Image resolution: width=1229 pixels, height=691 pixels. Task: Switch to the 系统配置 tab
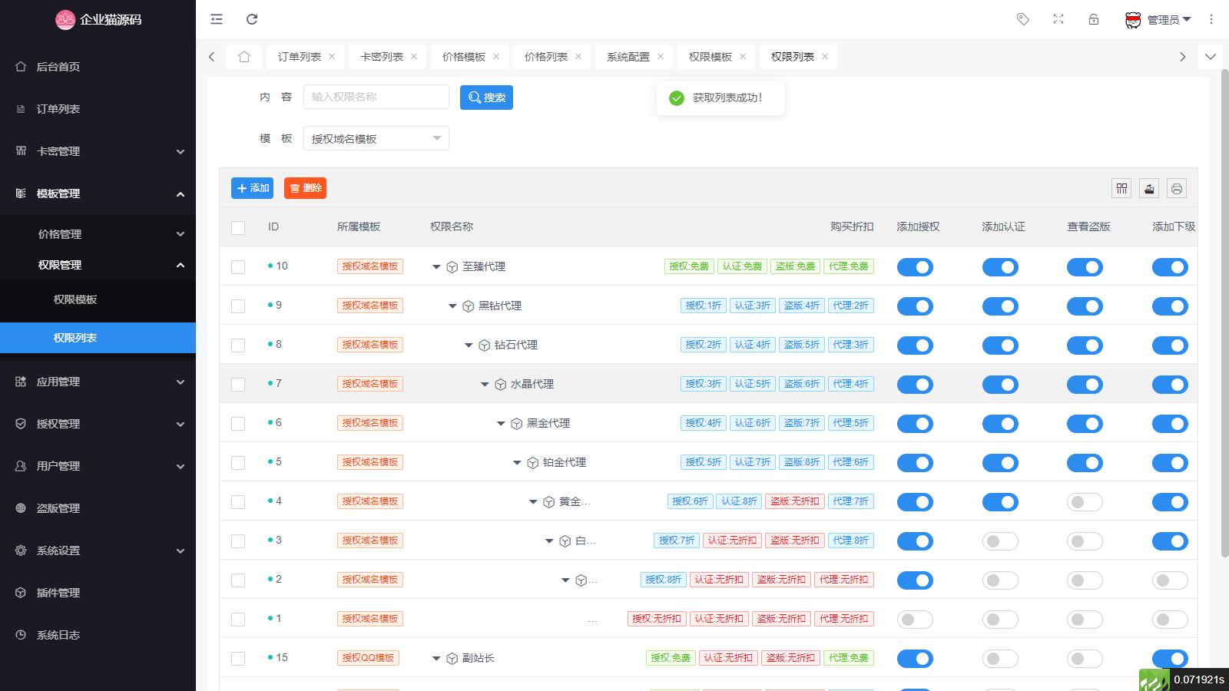tap(628, 57)
